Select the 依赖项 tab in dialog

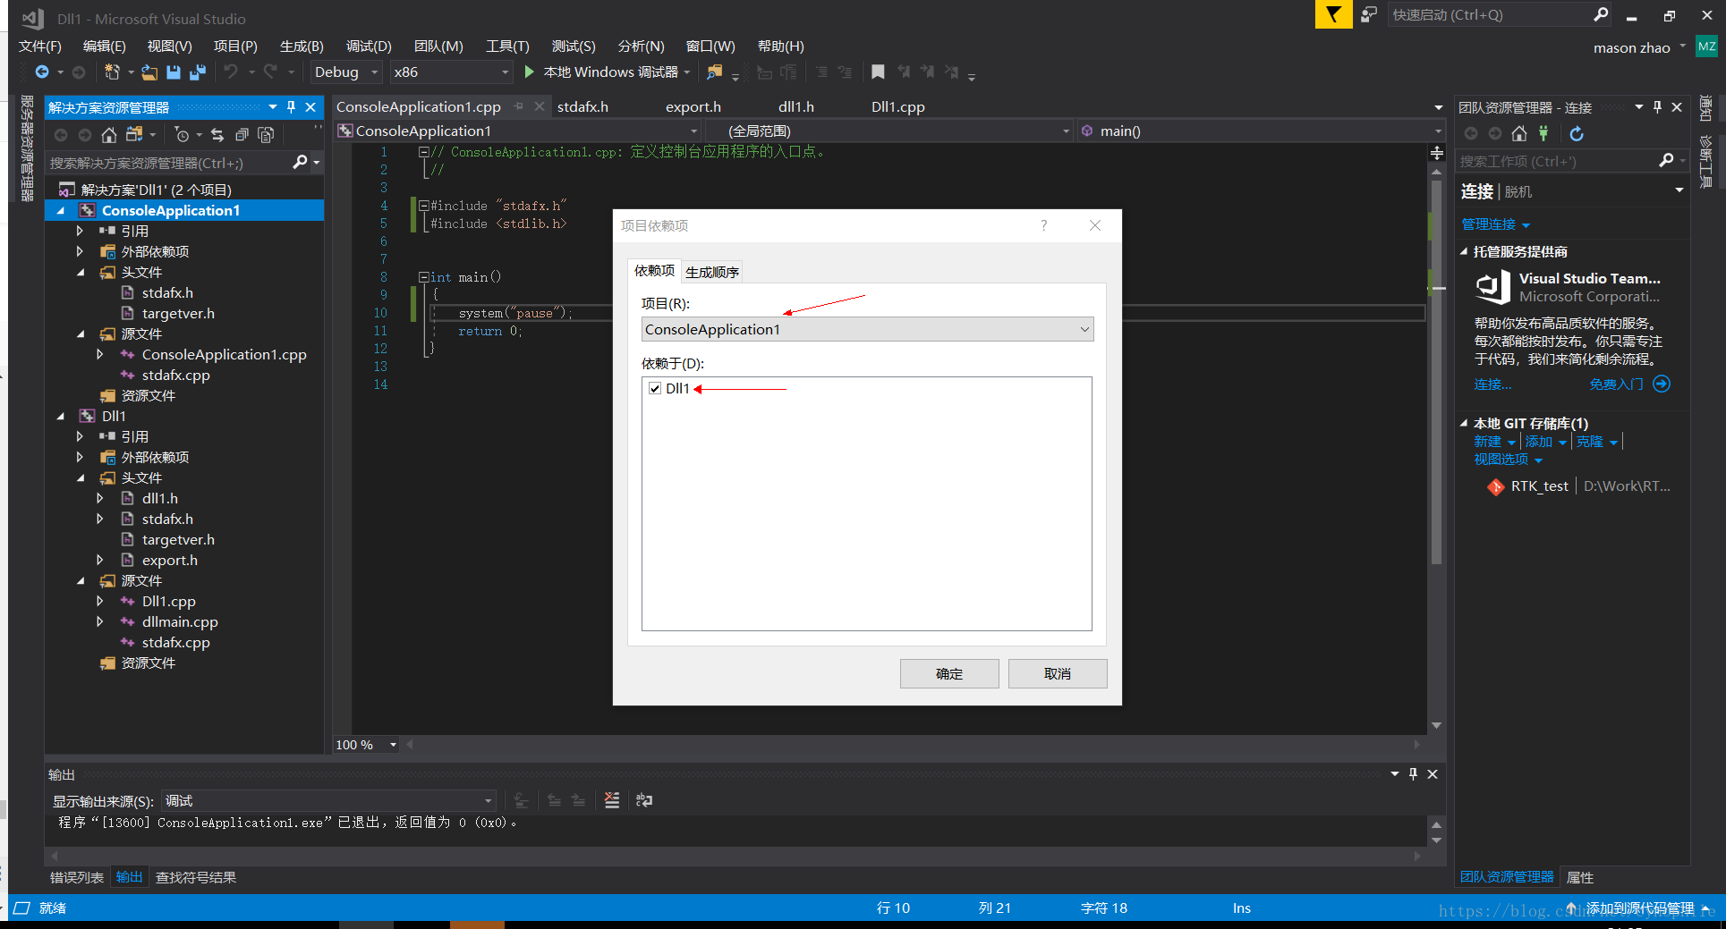click(x=654, y=270)
